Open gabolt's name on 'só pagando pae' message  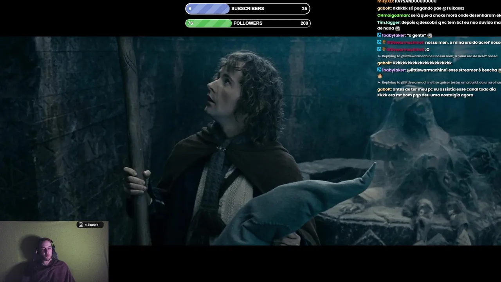pyautogui.click(x=384, y=8)
